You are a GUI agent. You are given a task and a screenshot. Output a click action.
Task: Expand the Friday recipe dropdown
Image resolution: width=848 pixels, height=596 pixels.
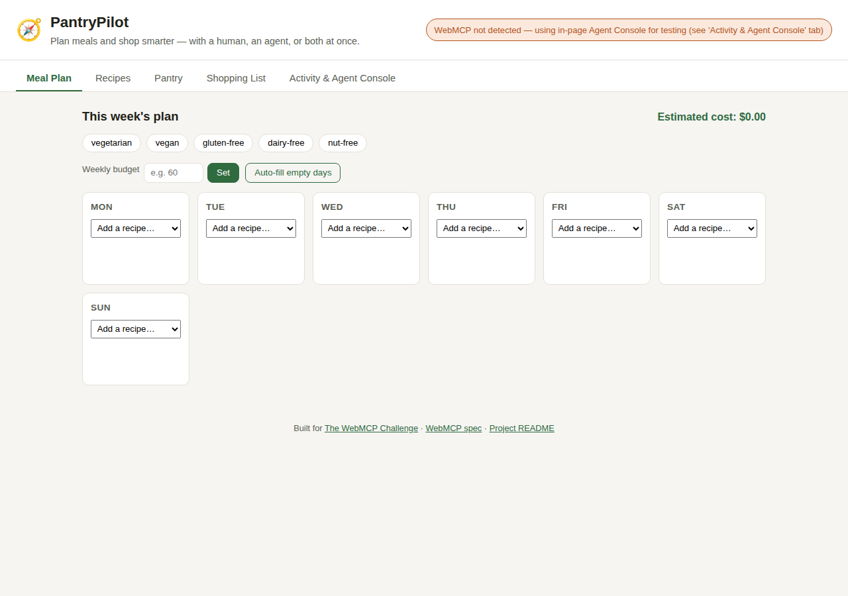[x=597, y=228]
